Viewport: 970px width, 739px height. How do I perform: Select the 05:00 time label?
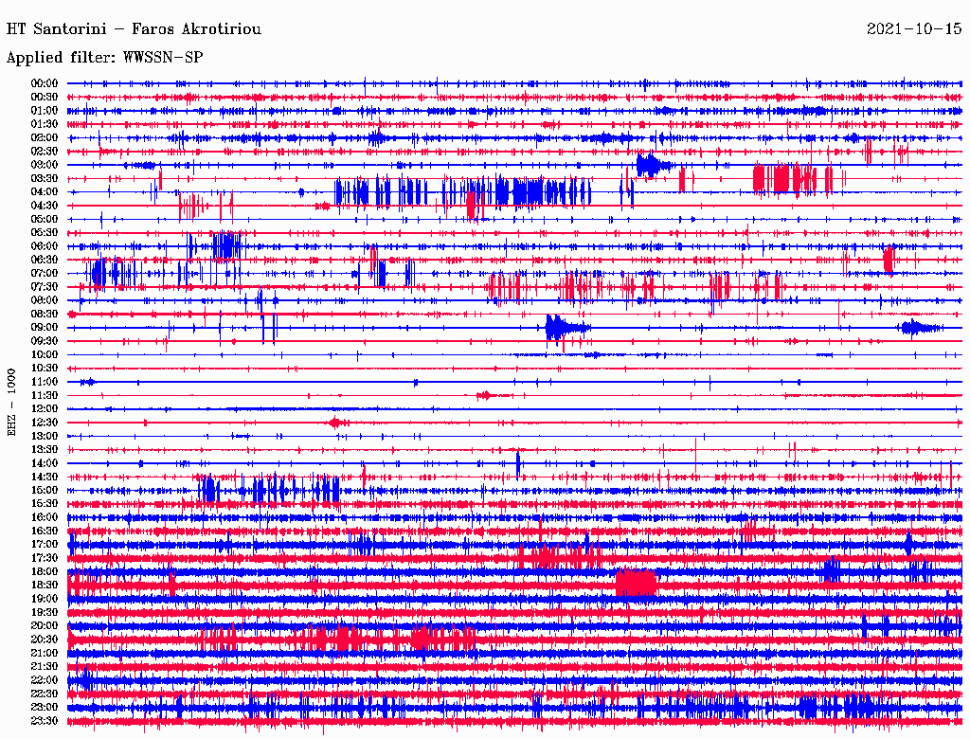(45, 219)
